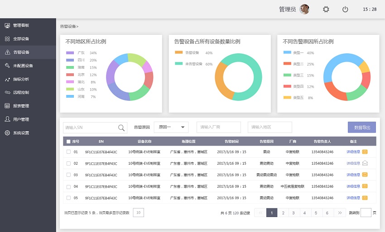Open the 告警原因 dropdown showing 原因一
The height and width of the screenshot is (232, 385).
click(x=171, y=127)
